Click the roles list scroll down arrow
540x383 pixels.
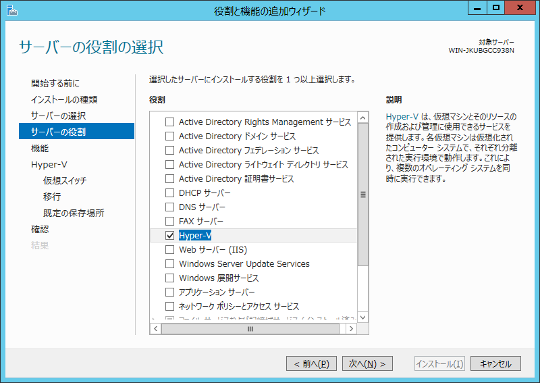click(362, 317)
